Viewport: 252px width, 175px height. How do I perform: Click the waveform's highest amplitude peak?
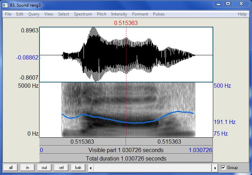tap(93, 28)
